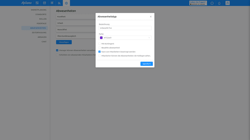Click the airplane absence icon in header

coord(52,3)
